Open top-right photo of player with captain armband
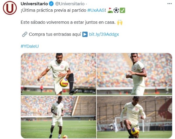This screenshot has height=139, width=175. tap(134, 74)
